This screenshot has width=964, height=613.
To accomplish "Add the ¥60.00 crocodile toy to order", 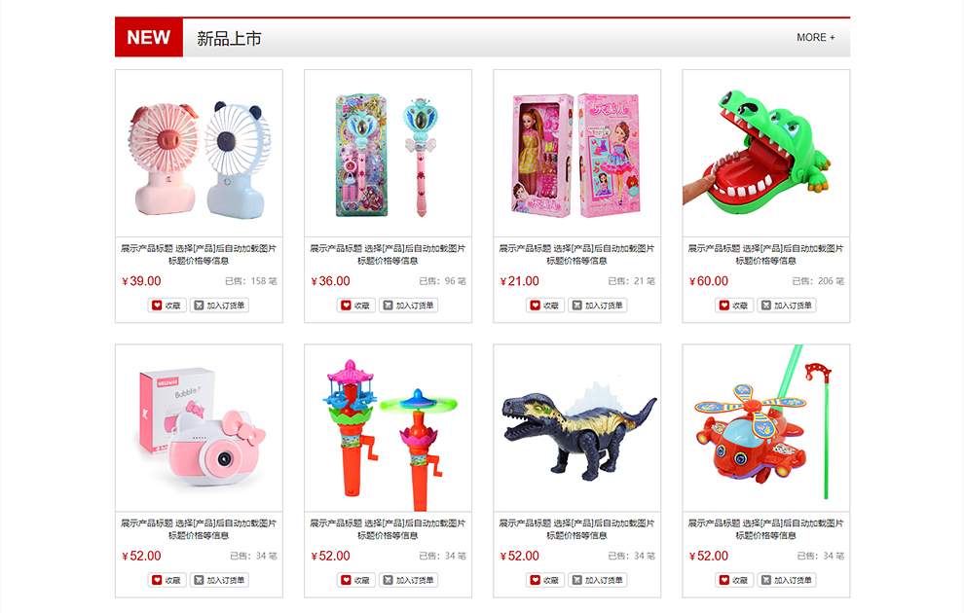I will (787, 306).
